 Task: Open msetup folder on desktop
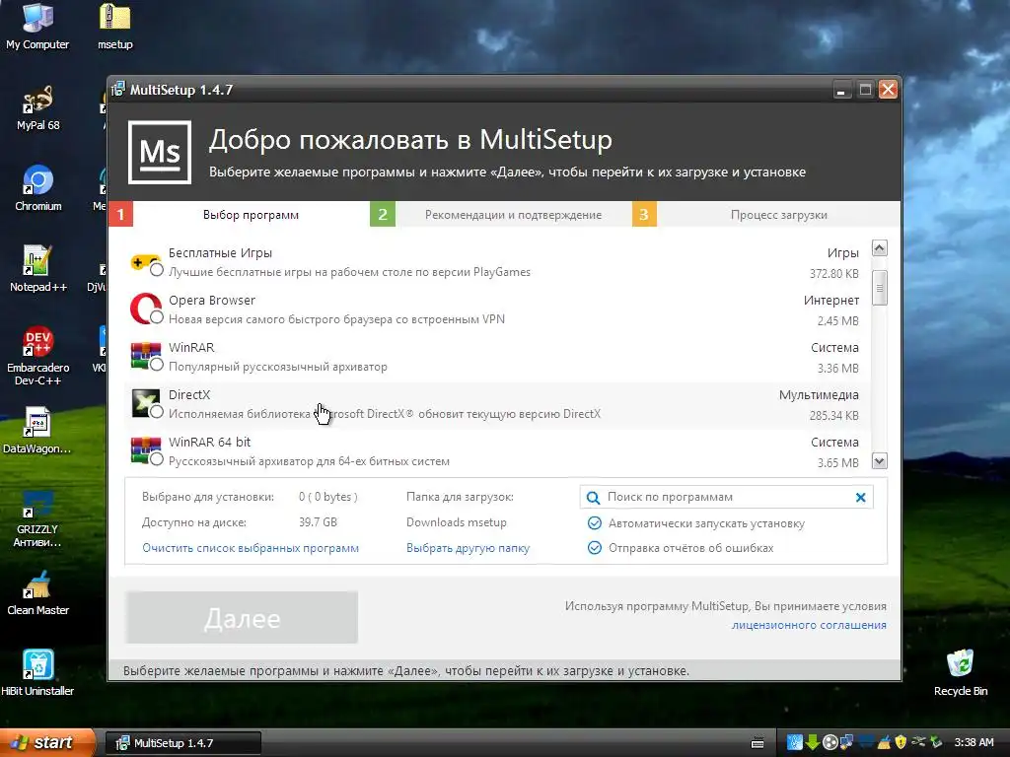pos(115,27)
